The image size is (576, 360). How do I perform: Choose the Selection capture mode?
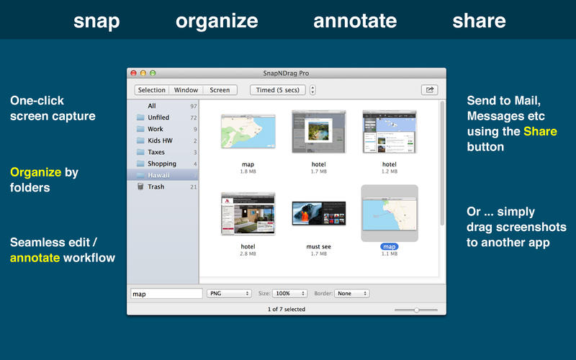point(152,90)
